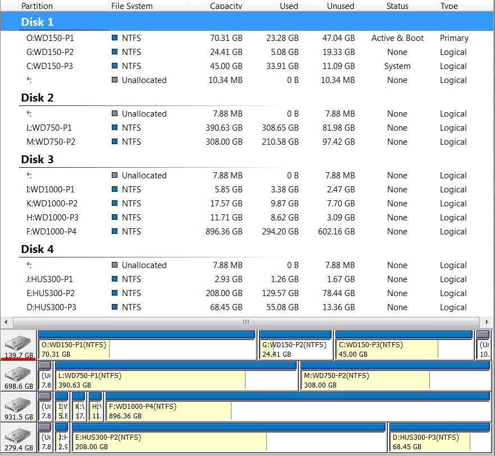The image size is (495, 456).
Task: Select the E:HUS300-P2 partition row
Action: [247, 293]
